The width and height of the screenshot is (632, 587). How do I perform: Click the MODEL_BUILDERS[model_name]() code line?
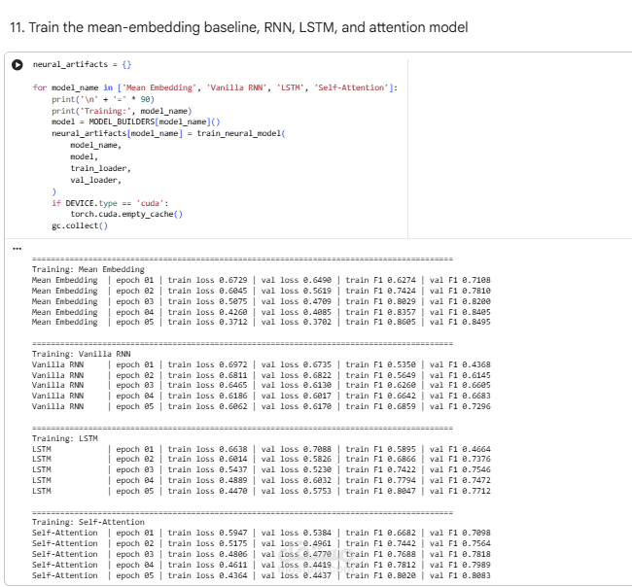coord(135,121)
